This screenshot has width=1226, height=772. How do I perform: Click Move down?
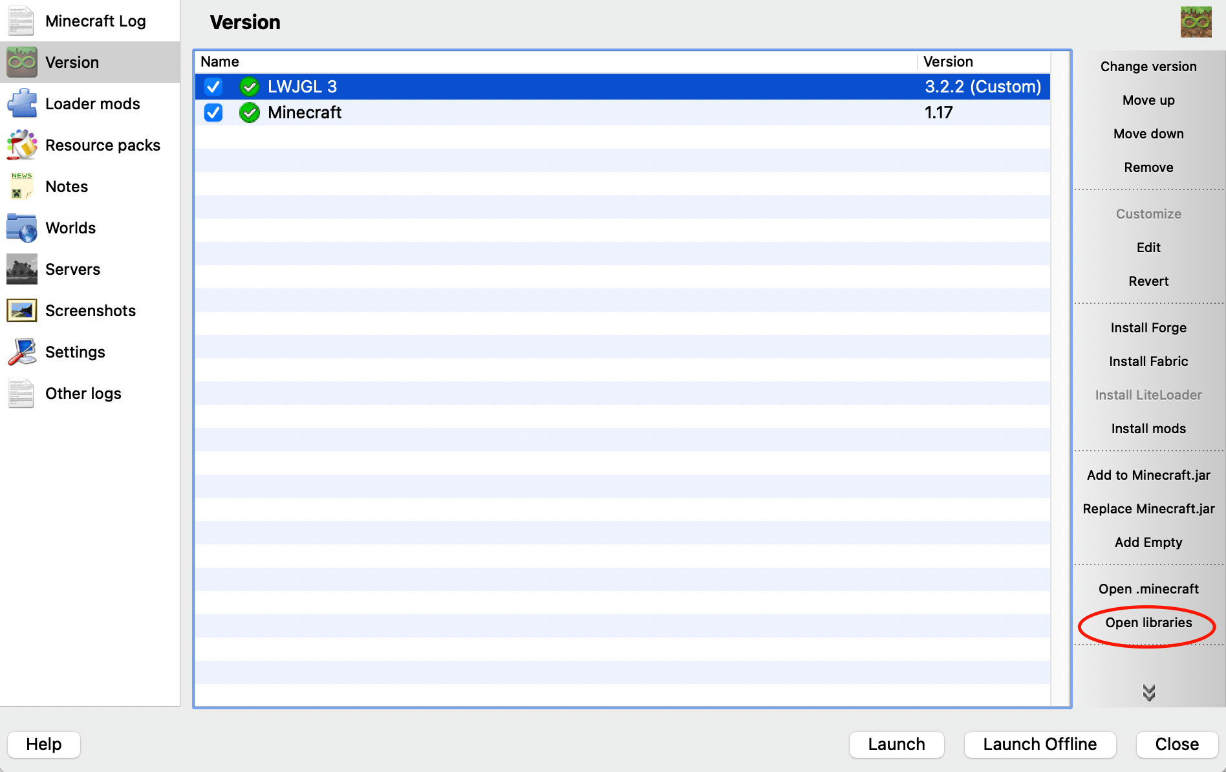pos(1148,134)
